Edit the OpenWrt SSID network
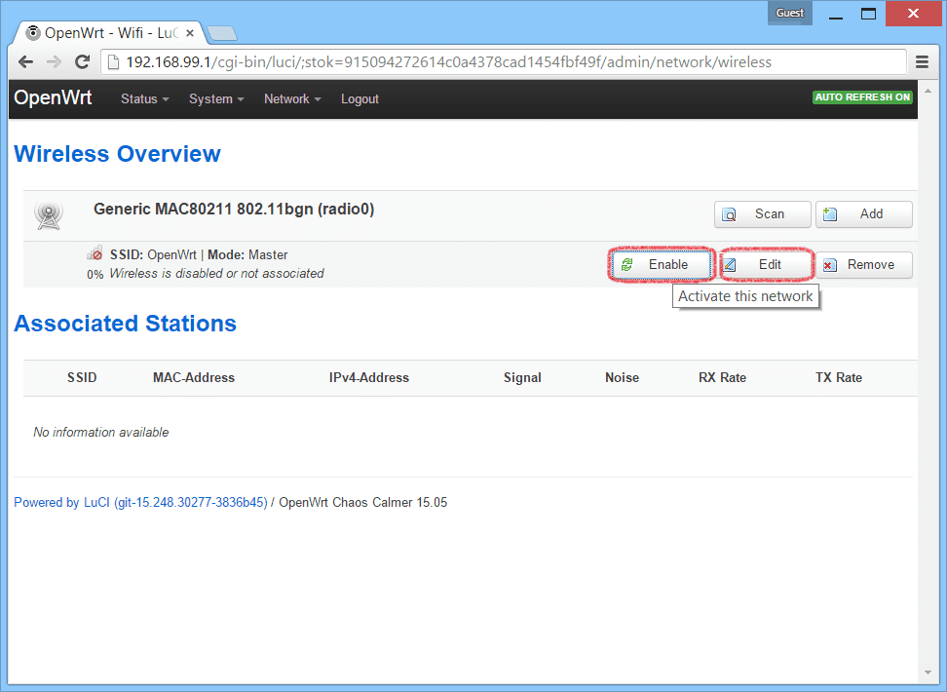This screenshot has height=692, width=947. [x=766, y=265]
